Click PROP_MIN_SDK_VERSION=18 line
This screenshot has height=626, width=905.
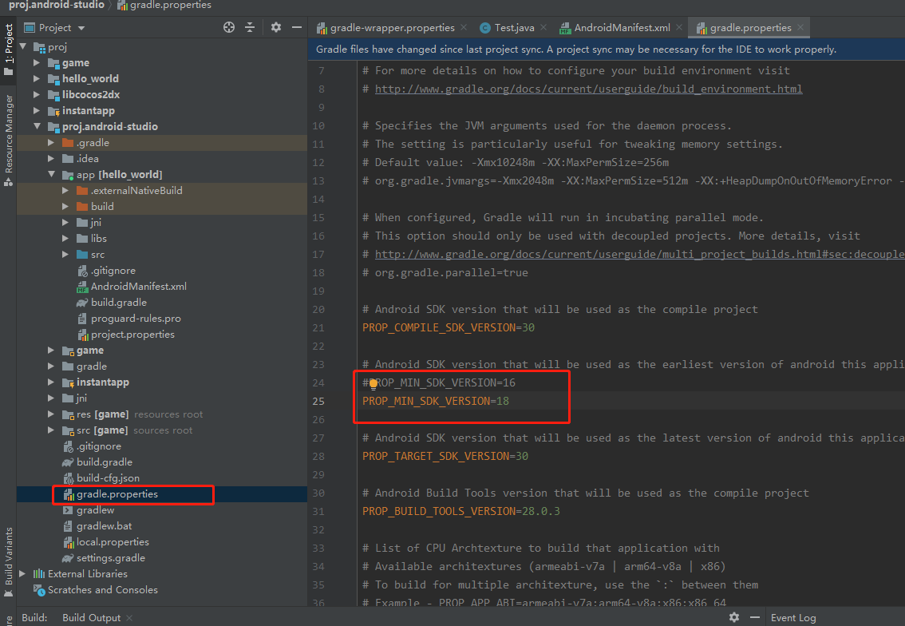[435, 401]
